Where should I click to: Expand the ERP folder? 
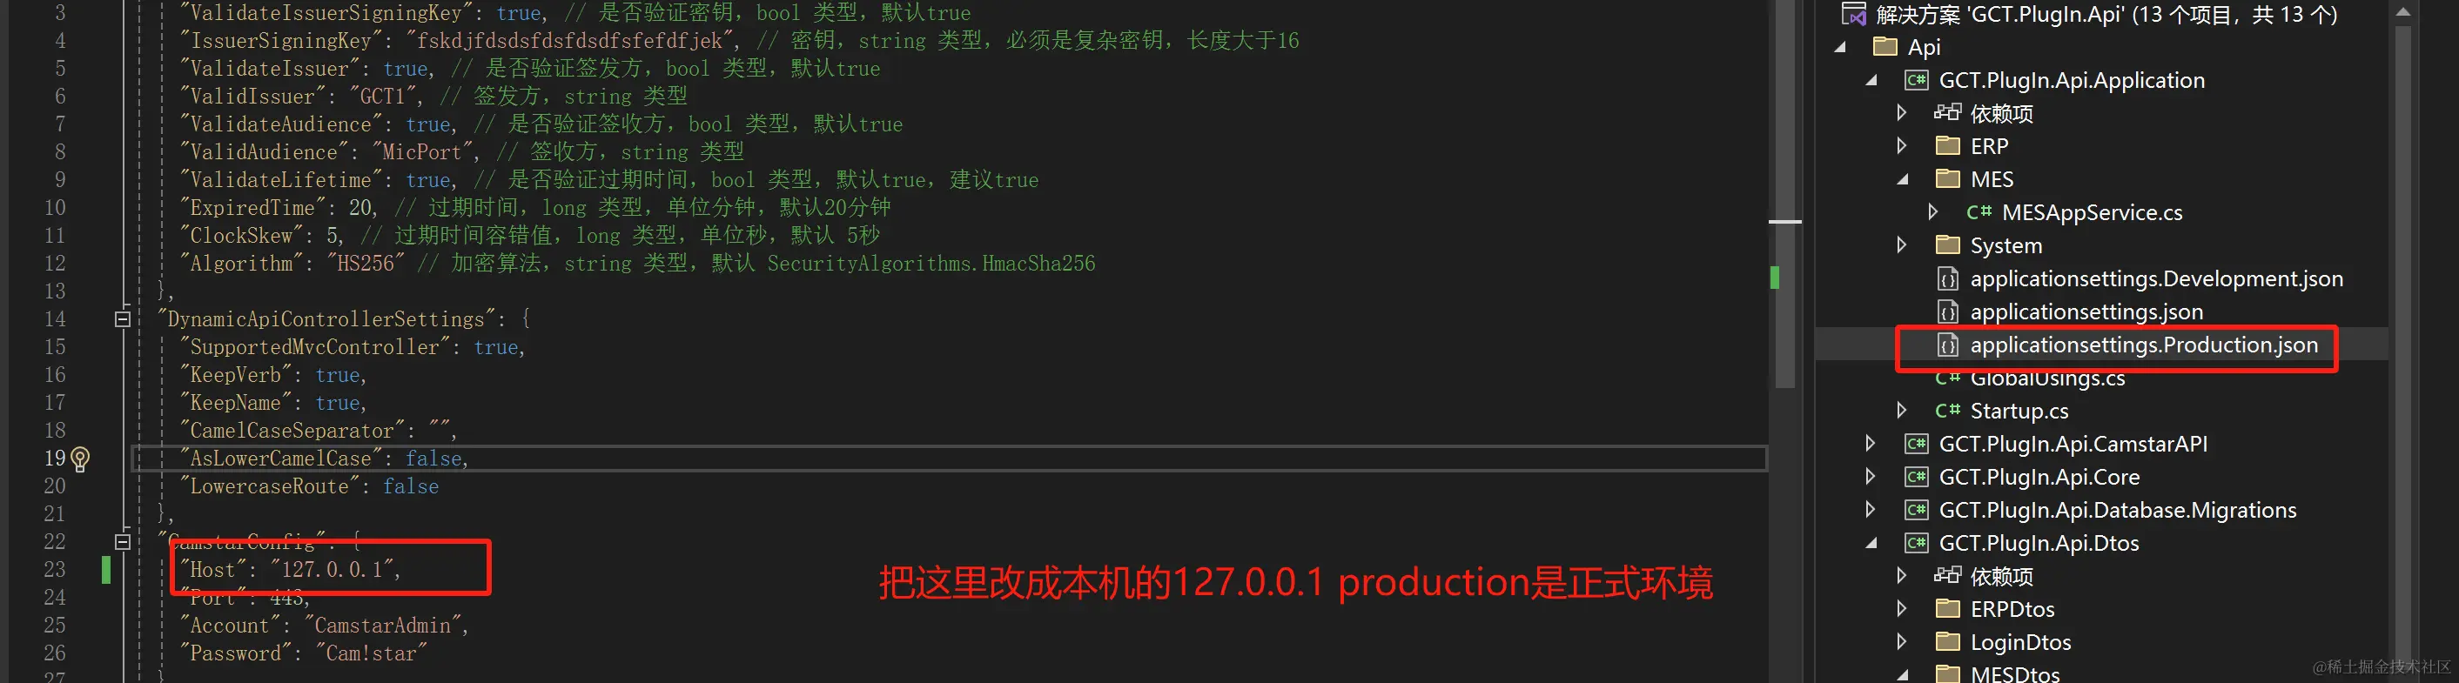(1902, 146)
